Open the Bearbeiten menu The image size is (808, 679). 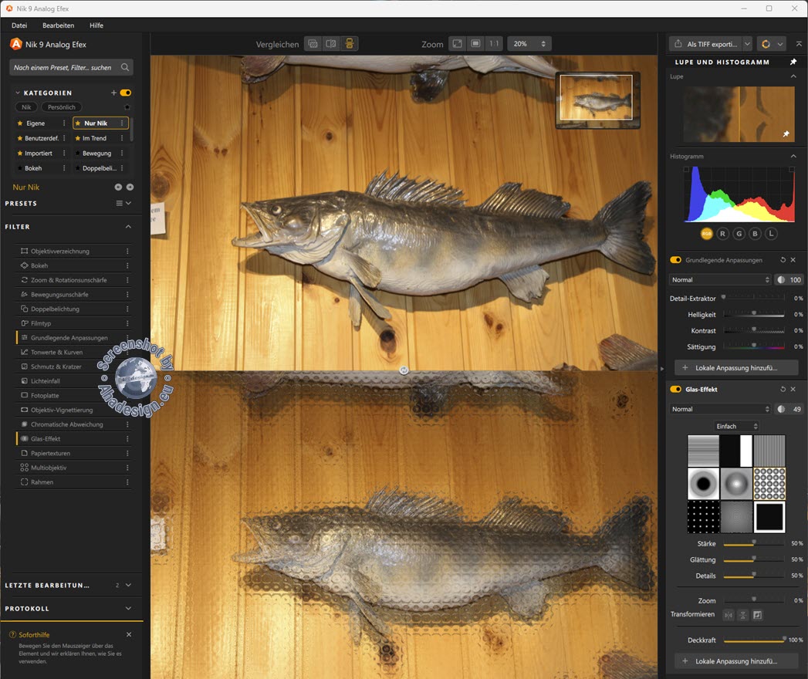pyautogui.click(x=58, y=25)
